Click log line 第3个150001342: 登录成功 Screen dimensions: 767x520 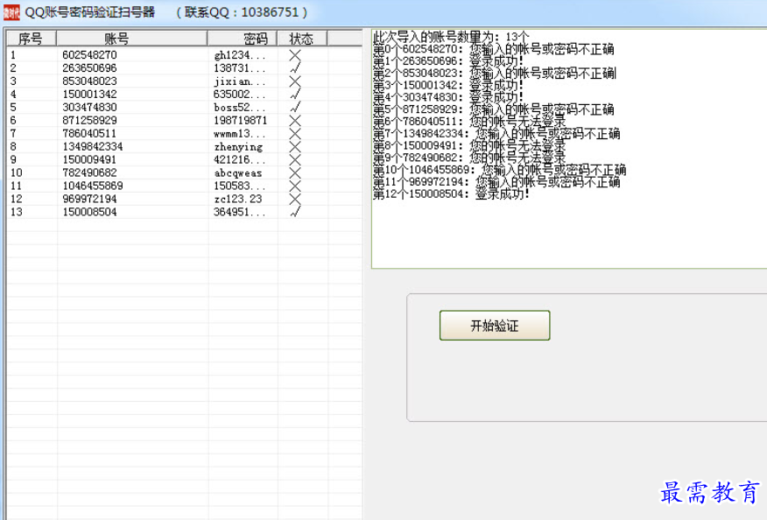click(x=448, y=85)
